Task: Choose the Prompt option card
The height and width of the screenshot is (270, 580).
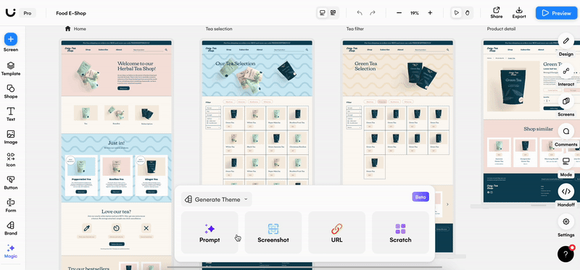Action: coord(210,232)
